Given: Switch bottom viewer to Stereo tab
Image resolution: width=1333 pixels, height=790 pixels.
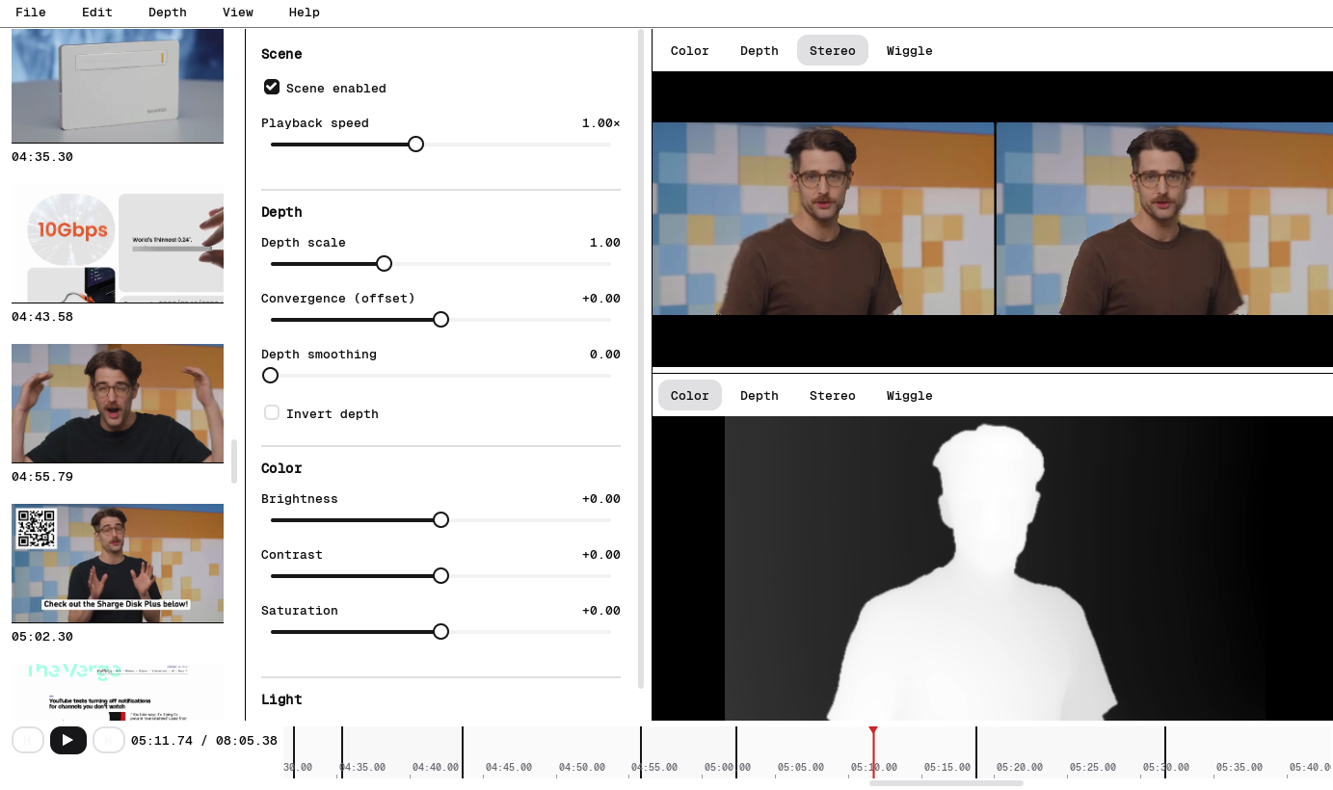Looking at the screenshot, I should 833,395.
